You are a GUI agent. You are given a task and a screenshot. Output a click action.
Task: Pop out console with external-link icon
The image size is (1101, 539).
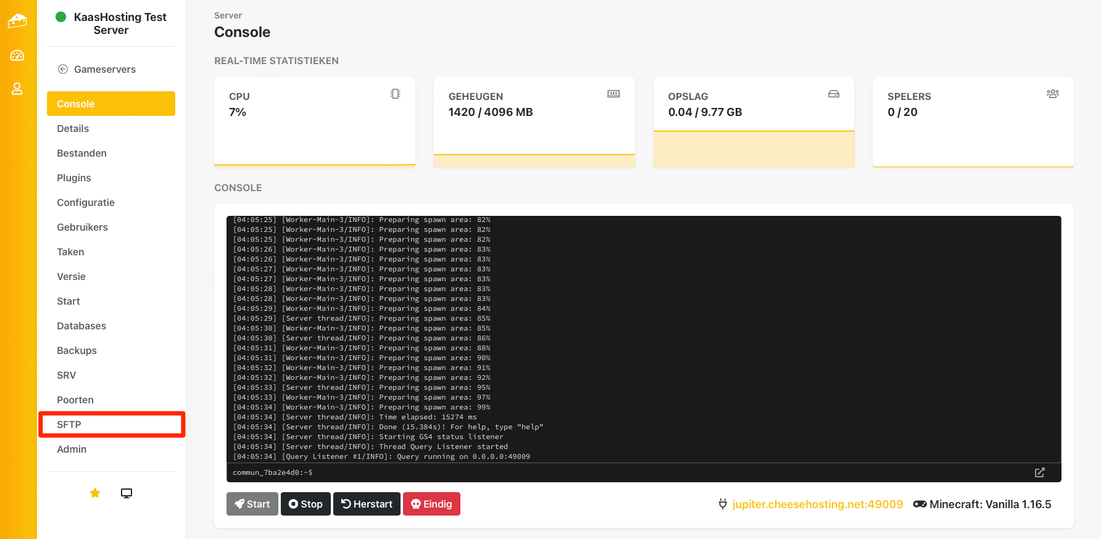pos(1040,472)
